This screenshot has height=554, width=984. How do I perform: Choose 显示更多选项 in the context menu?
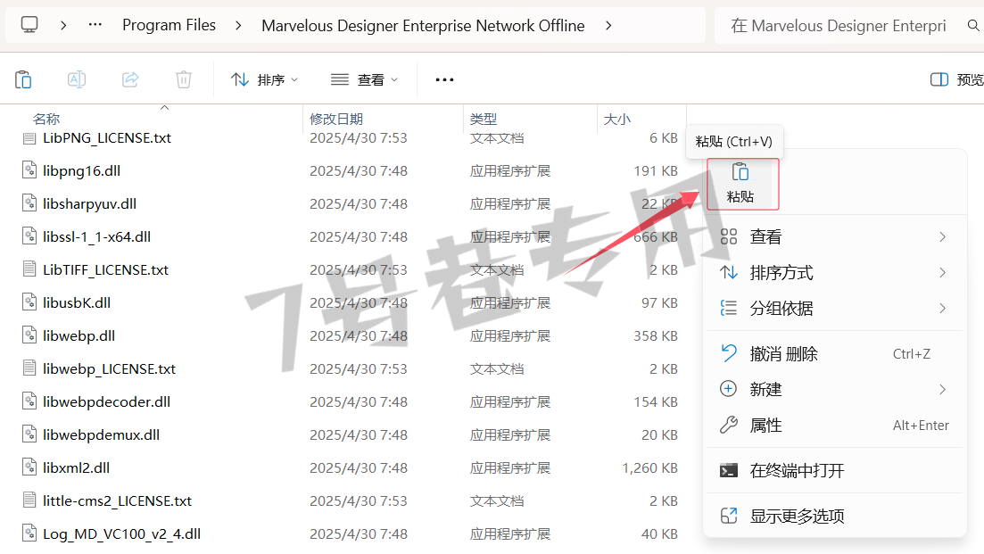pos(835,516)
